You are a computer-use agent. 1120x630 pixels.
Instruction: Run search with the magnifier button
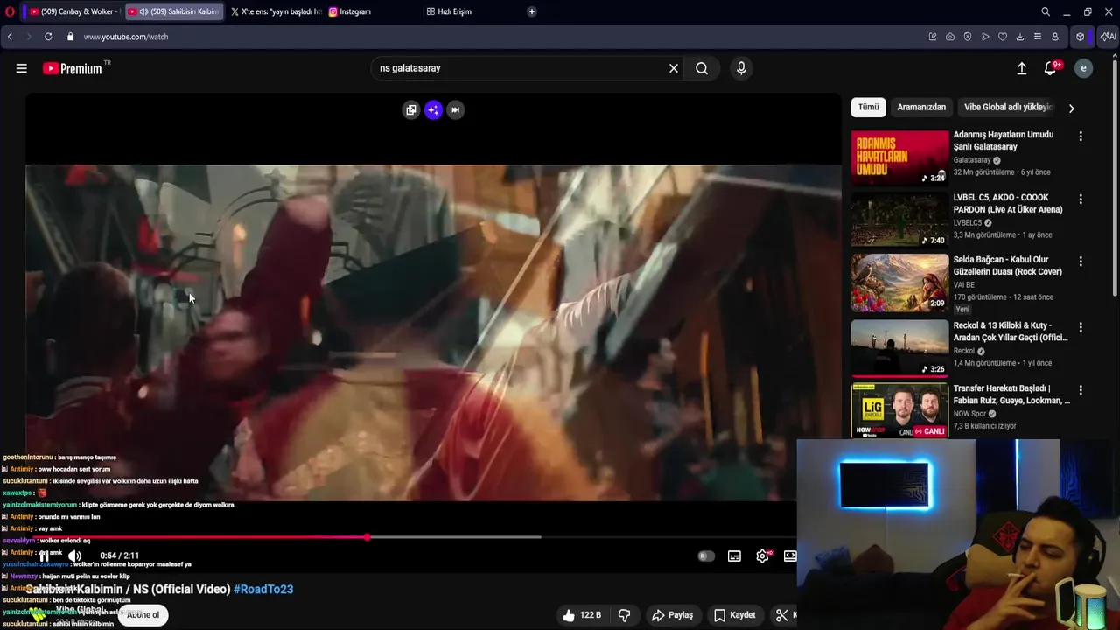point(702,68)
